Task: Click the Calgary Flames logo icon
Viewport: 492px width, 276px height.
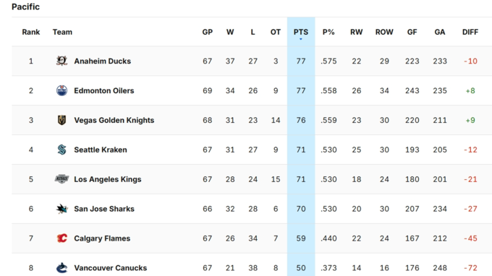Action: [x=61, y=238]
